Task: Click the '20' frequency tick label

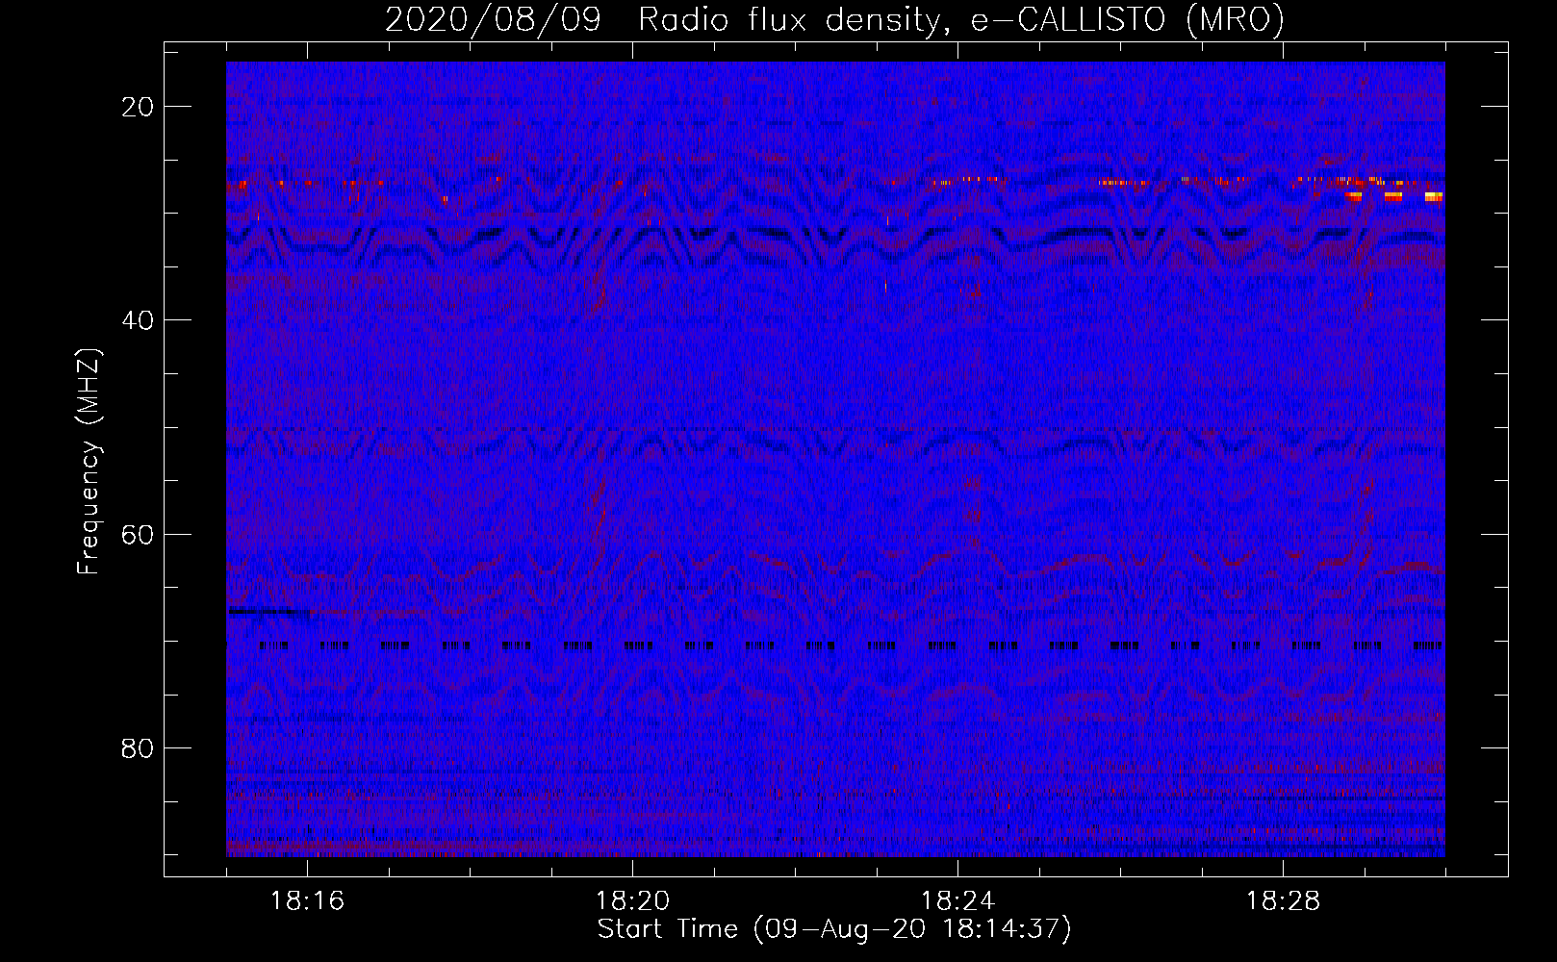Action: tap(138, 107)
